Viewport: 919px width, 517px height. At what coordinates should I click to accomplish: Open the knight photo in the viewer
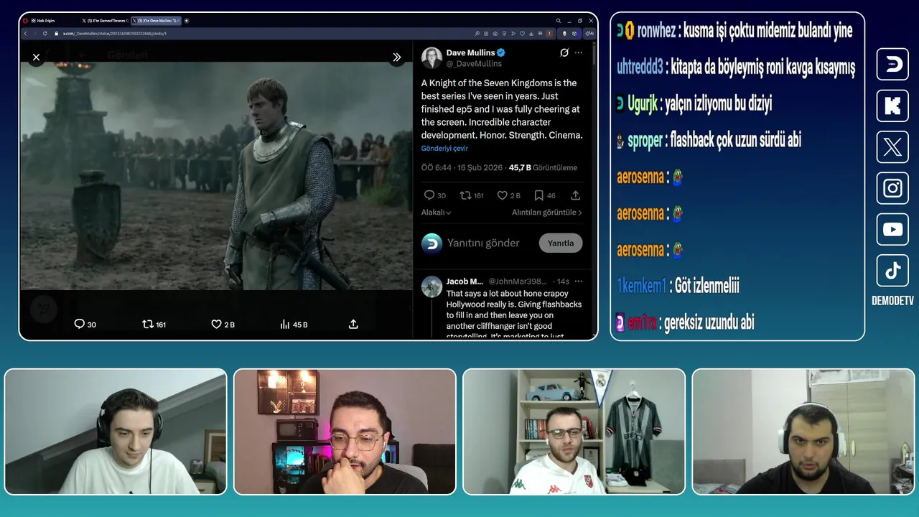[x=216, y=176]
